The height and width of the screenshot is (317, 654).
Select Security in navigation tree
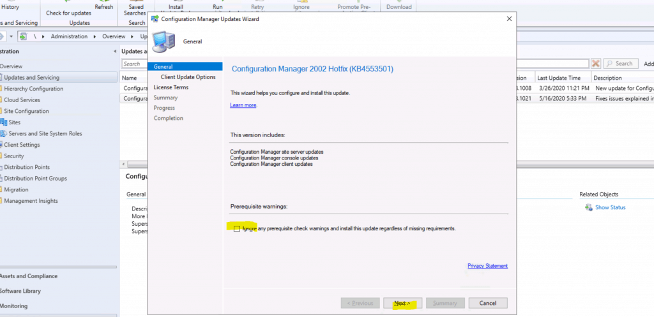coord(14,156)
